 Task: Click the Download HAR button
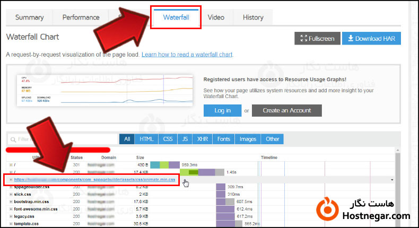tap(371, 38)
